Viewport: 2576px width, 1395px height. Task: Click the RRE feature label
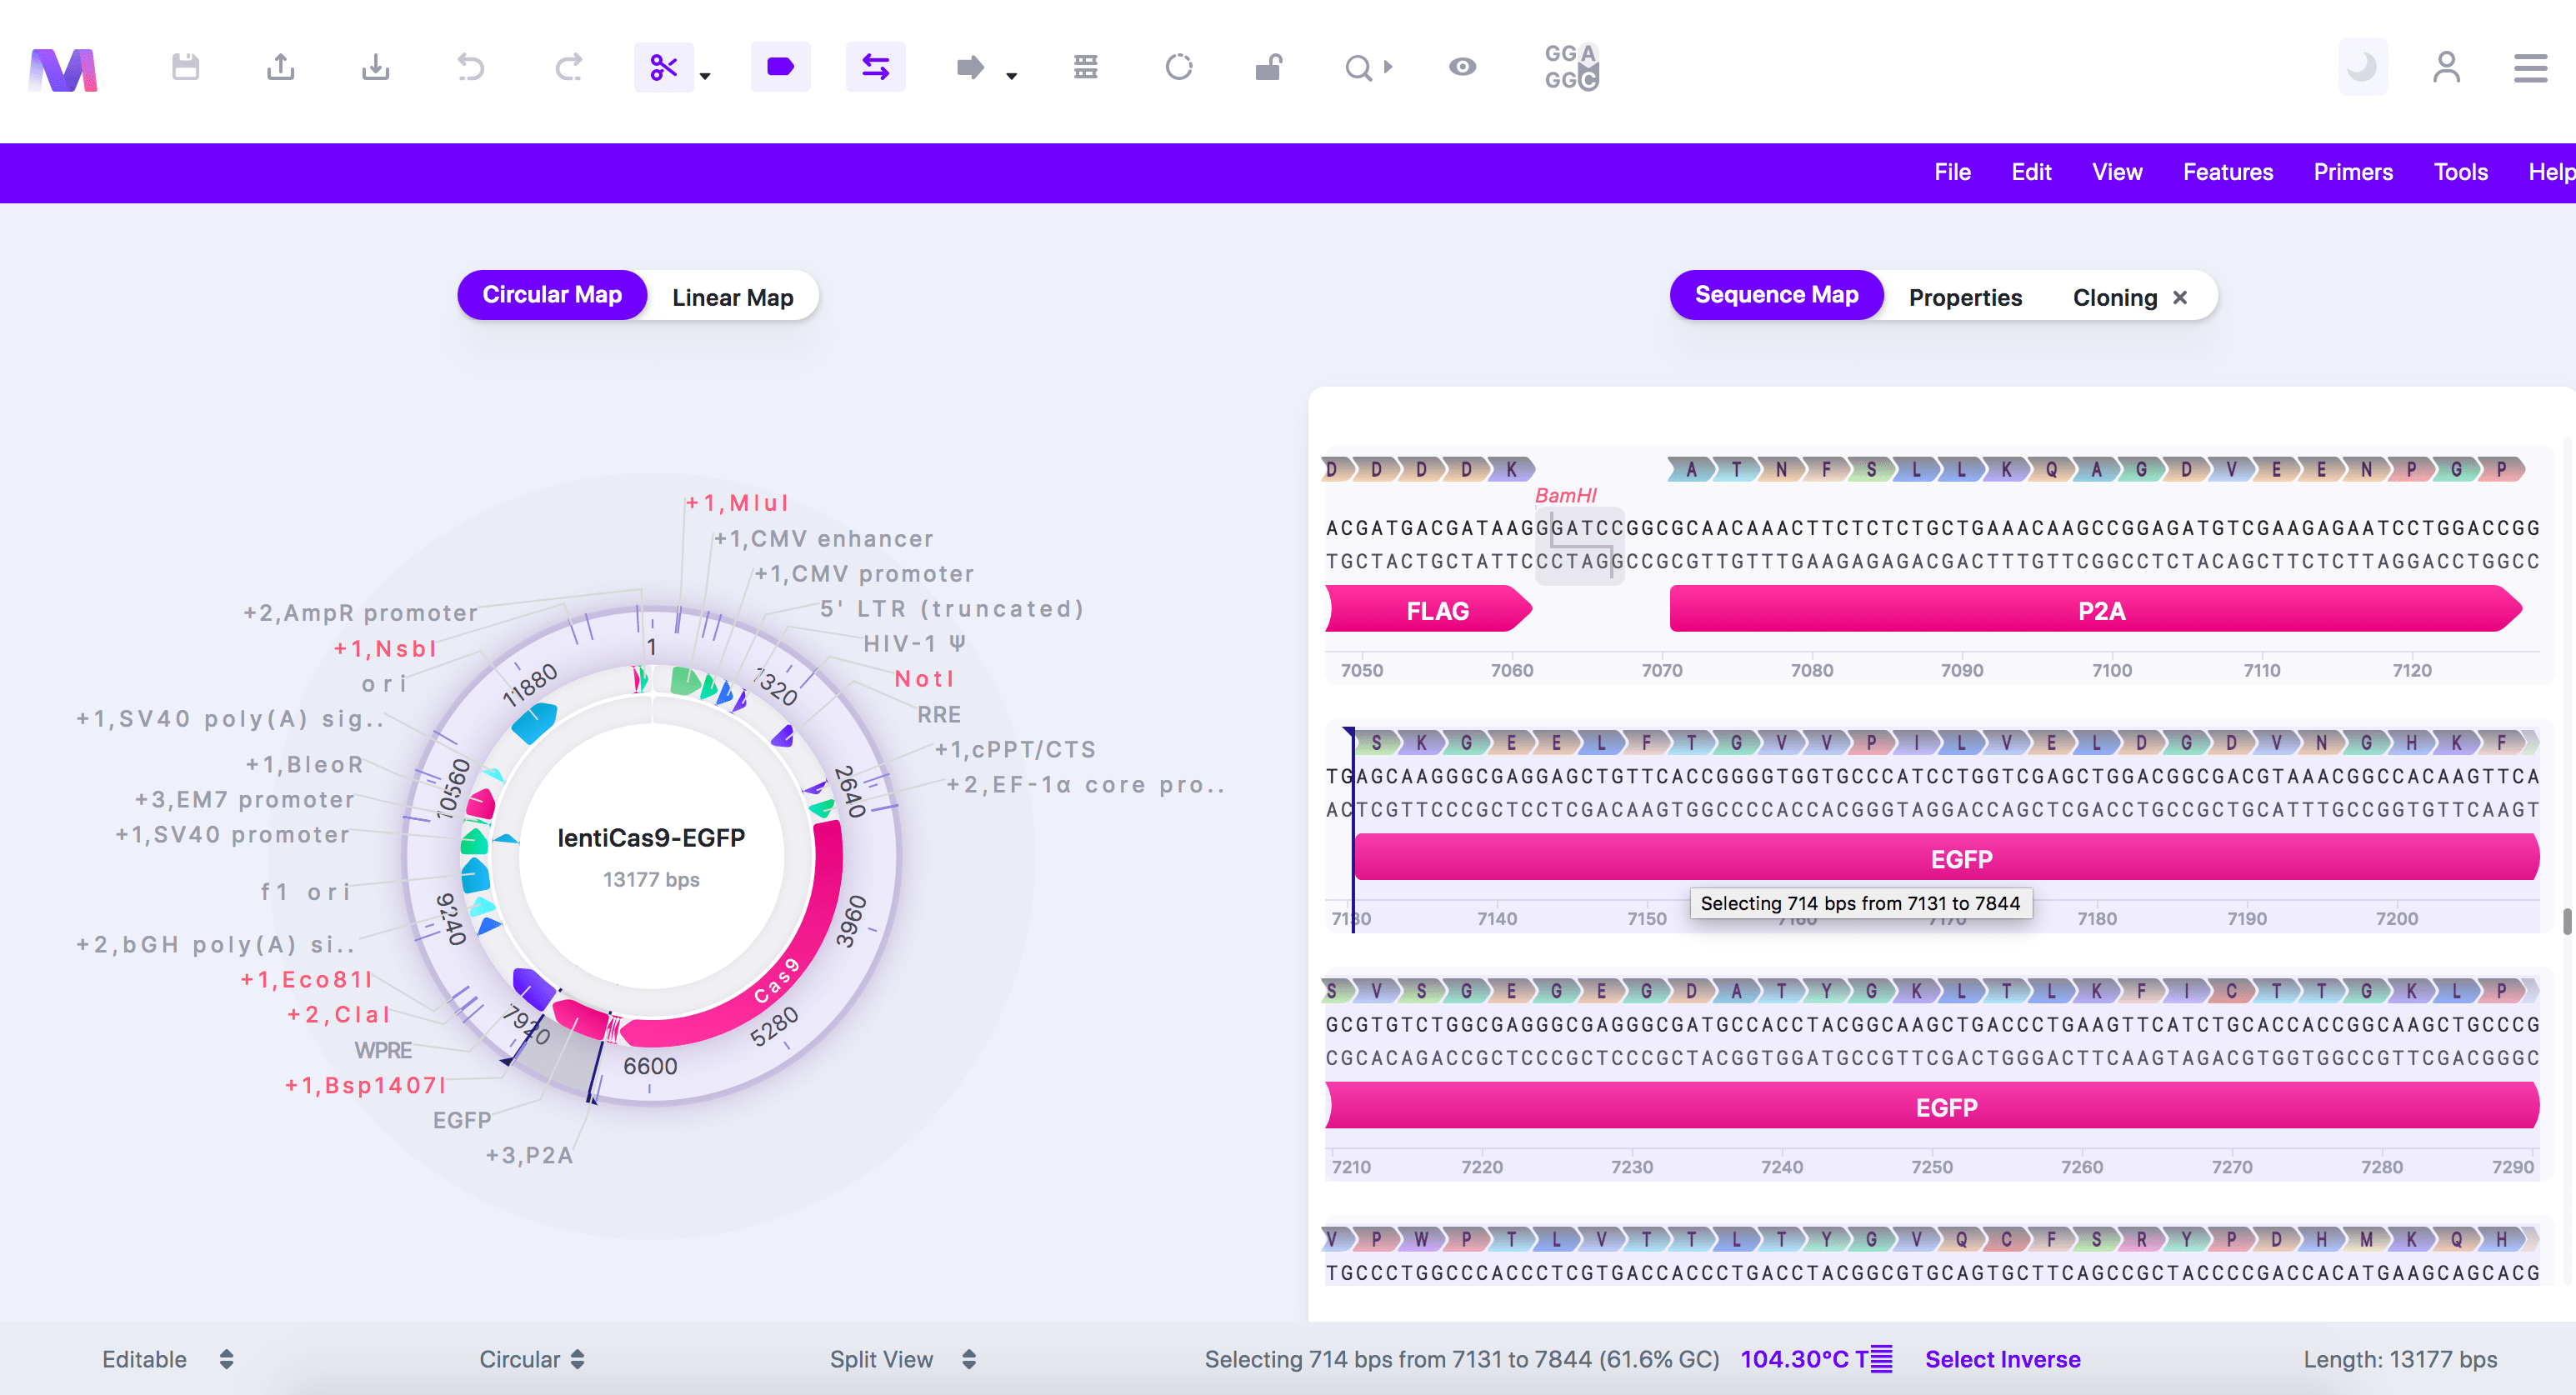point(939,714)
